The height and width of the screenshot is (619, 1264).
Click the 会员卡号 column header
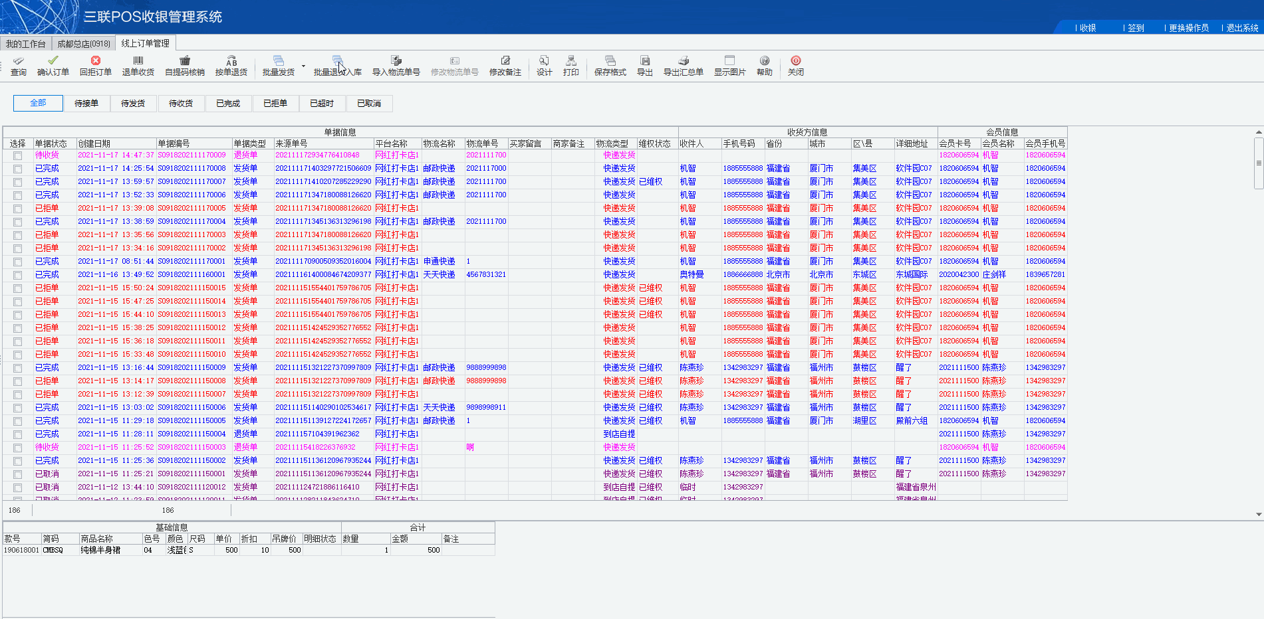959,143
